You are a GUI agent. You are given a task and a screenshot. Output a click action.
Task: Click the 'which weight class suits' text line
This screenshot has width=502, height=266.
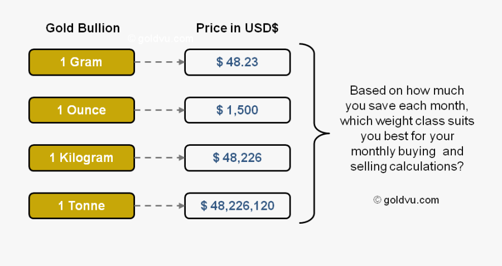(407, 120)
